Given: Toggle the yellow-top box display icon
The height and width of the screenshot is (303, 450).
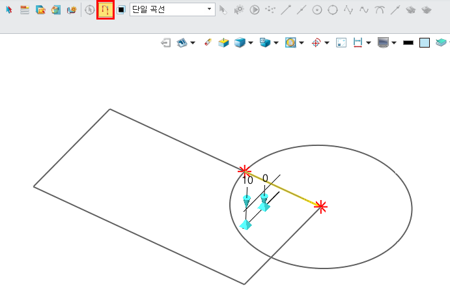Looking at the screenshot, I should click(223, 42).
